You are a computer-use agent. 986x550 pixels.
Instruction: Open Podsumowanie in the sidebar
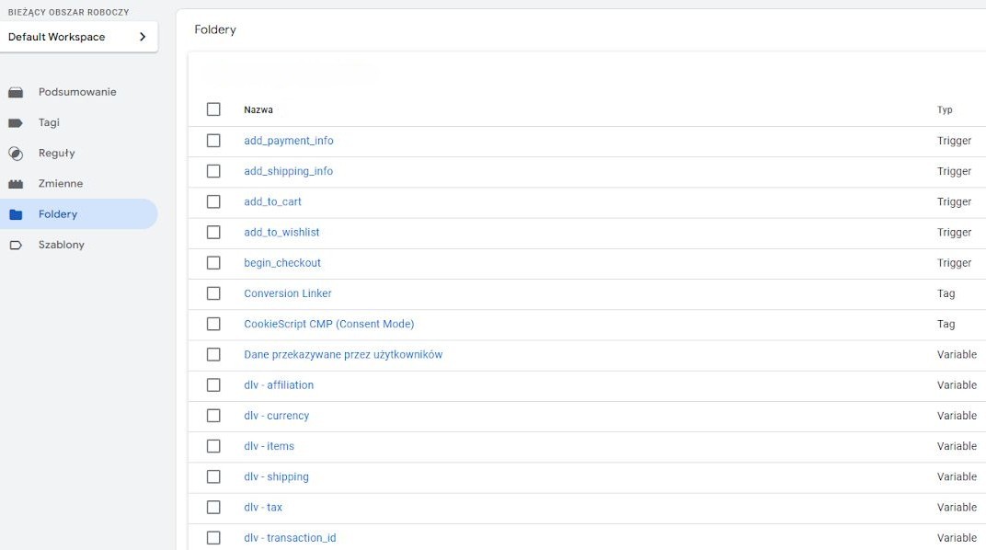click(77, 92)
